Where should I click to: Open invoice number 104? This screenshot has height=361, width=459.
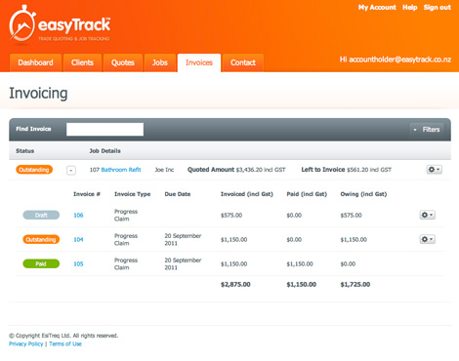pos(78,240)
